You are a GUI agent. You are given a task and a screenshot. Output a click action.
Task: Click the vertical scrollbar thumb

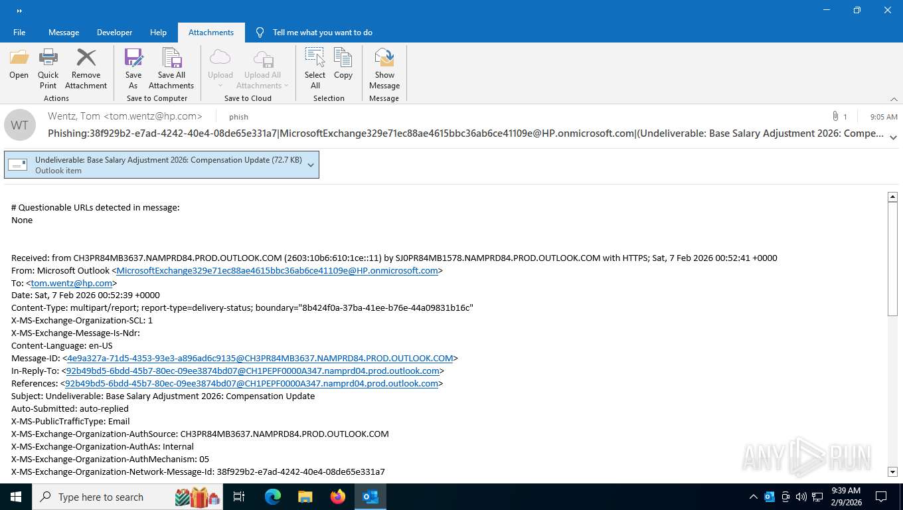pos(892,259)
